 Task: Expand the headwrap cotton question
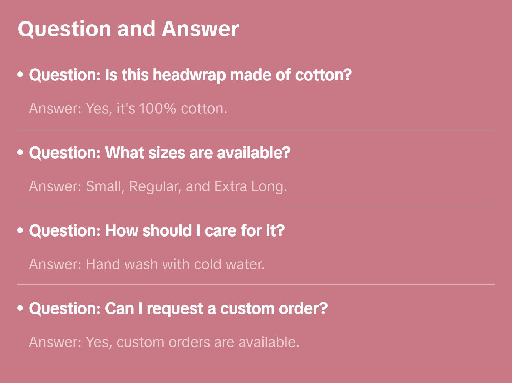(190, 75)
